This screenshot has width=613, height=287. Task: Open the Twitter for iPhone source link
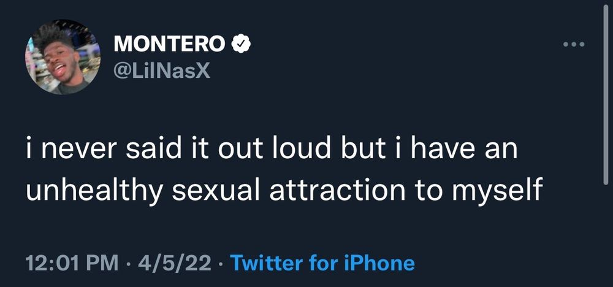pyautogui.click(x=322, y=263)
